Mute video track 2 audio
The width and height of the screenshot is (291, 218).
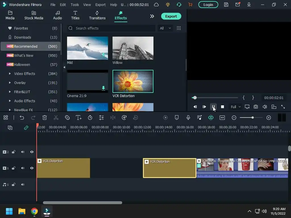click(23, 152)
